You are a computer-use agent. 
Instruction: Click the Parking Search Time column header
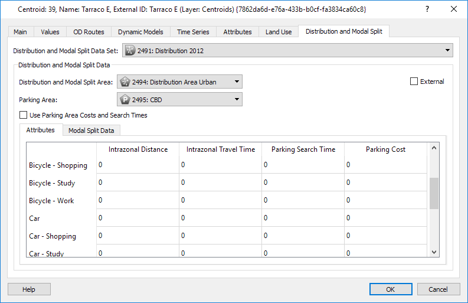tap(303, 149)
